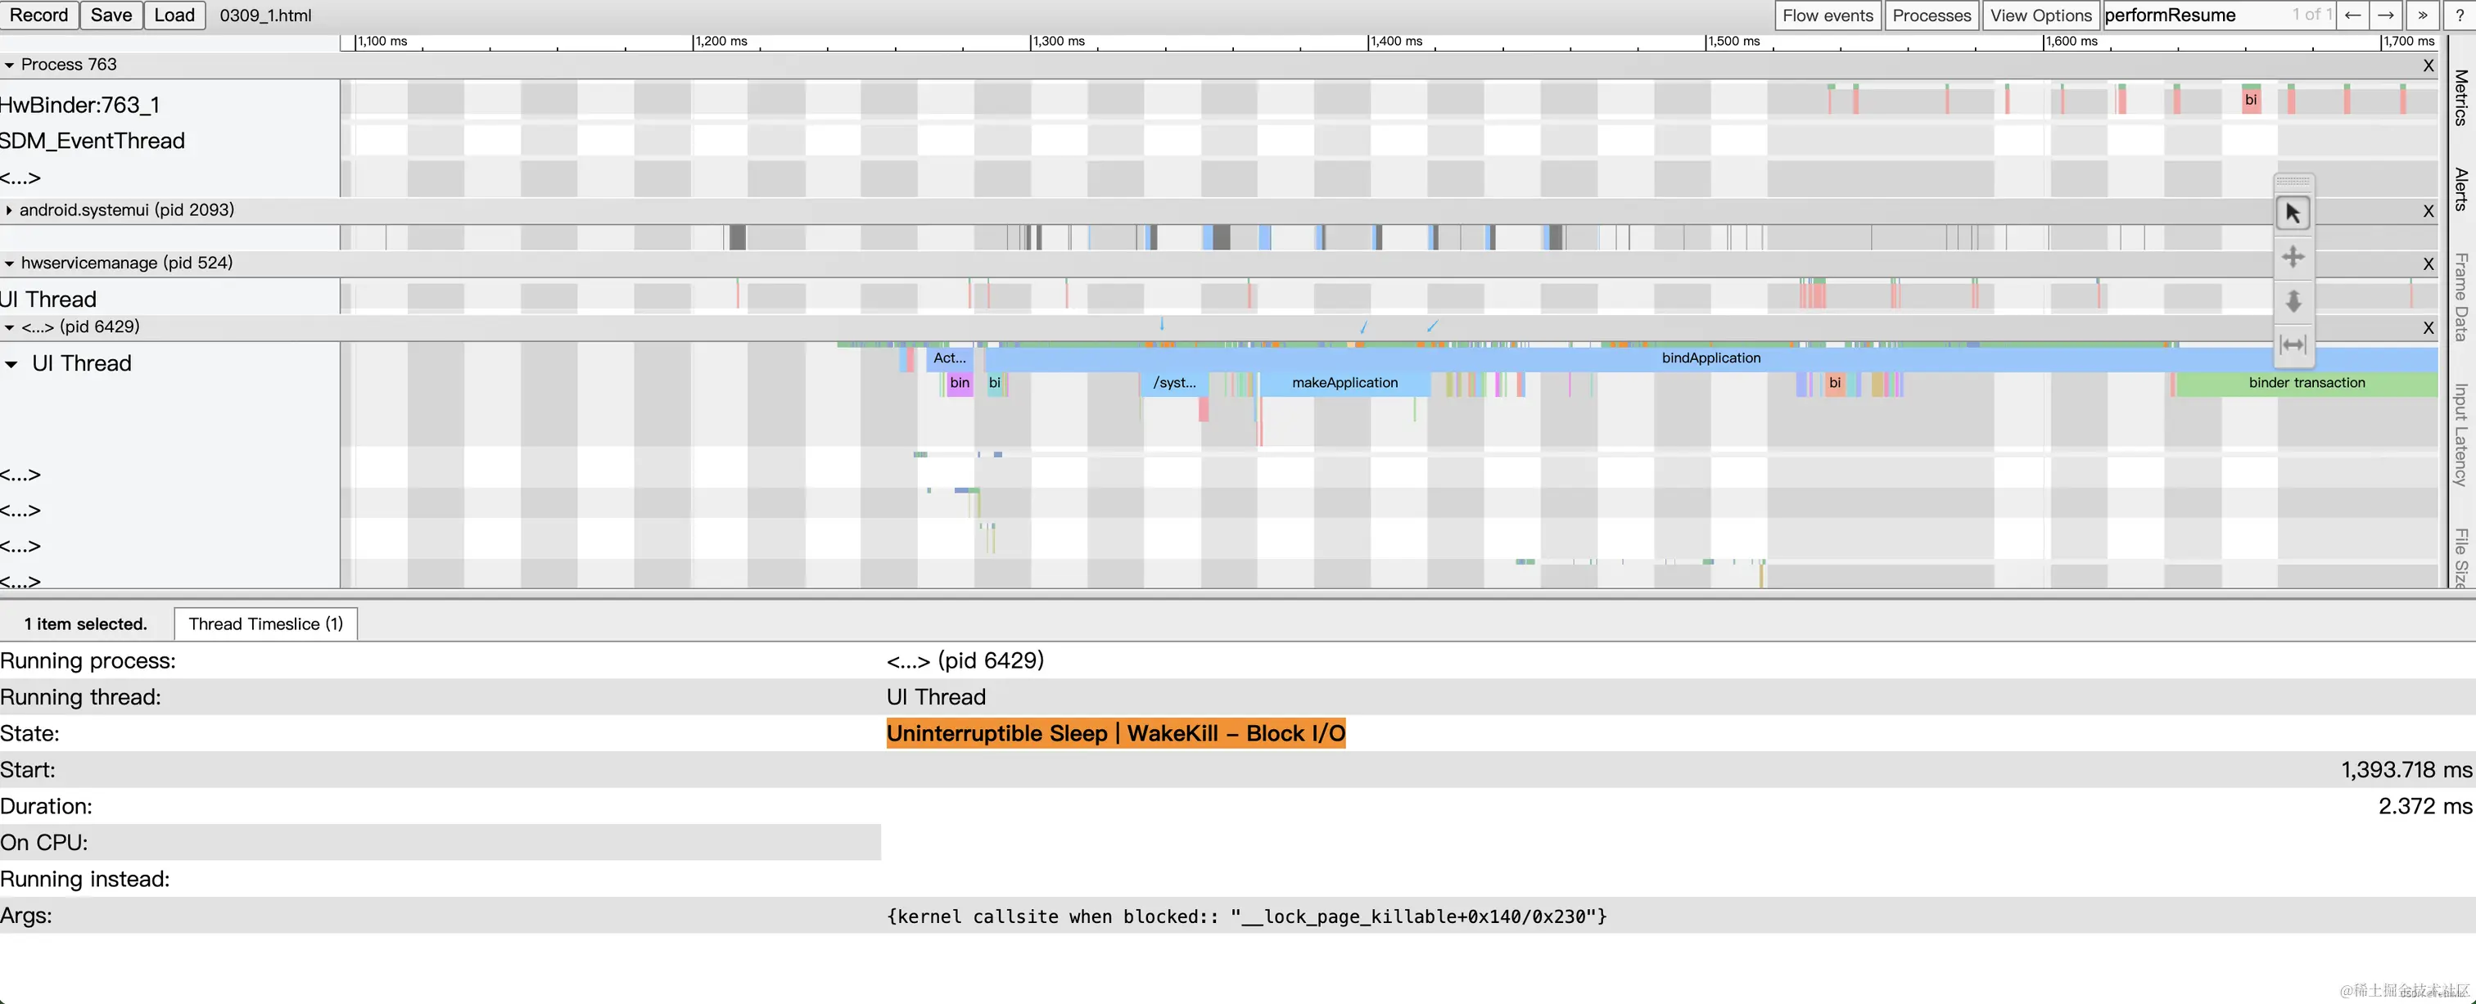Select the timing measurement tool
The width and height of the screenshot is (2476, 1004).
(x=2293, y=344)
